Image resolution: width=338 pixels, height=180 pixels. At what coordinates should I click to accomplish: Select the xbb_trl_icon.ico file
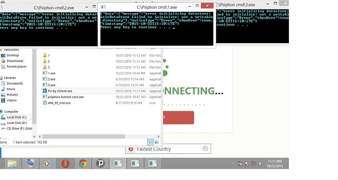(59, 103)
